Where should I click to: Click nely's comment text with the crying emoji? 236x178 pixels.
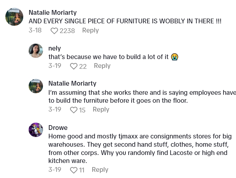tap(108, 57)
